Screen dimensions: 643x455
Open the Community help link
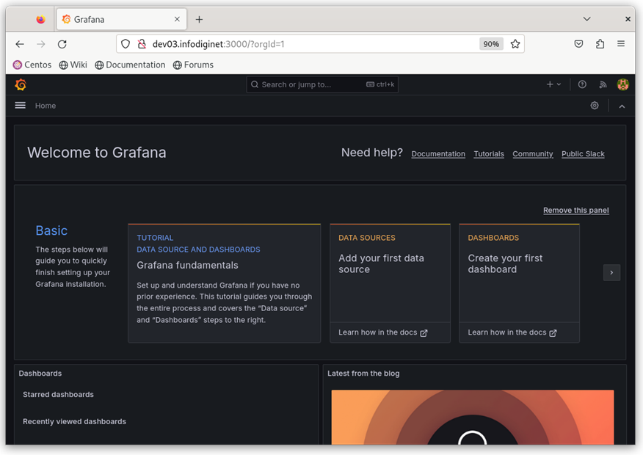533,153
